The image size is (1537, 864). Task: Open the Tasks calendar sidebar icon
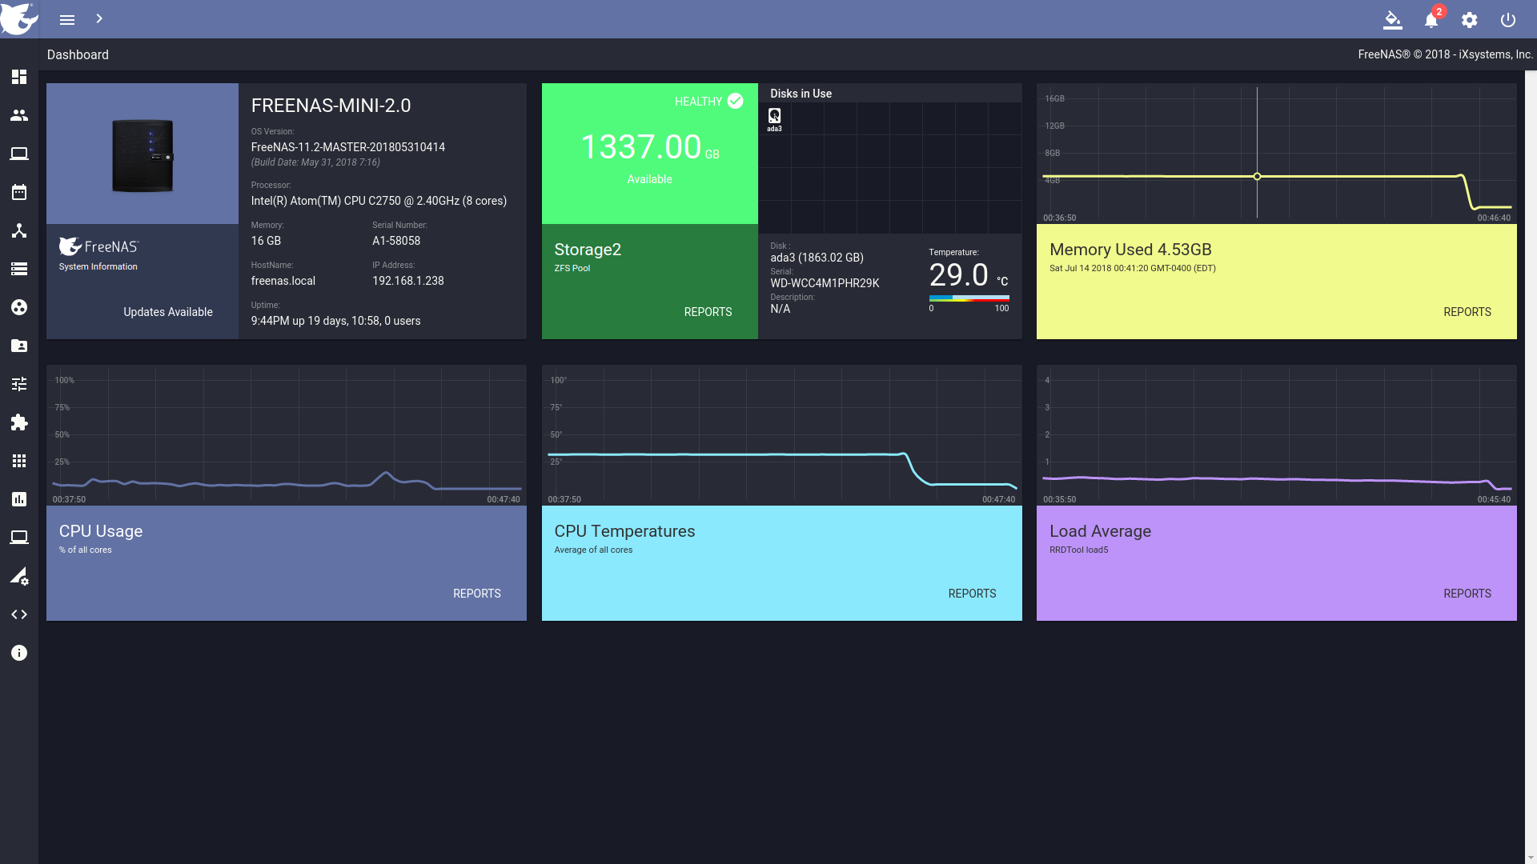point(19,192)
